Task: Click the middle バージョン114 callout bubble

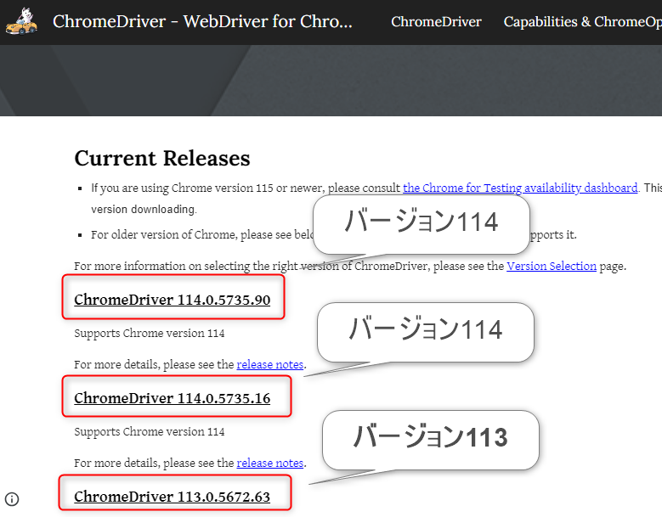Action: coord(425,330)
